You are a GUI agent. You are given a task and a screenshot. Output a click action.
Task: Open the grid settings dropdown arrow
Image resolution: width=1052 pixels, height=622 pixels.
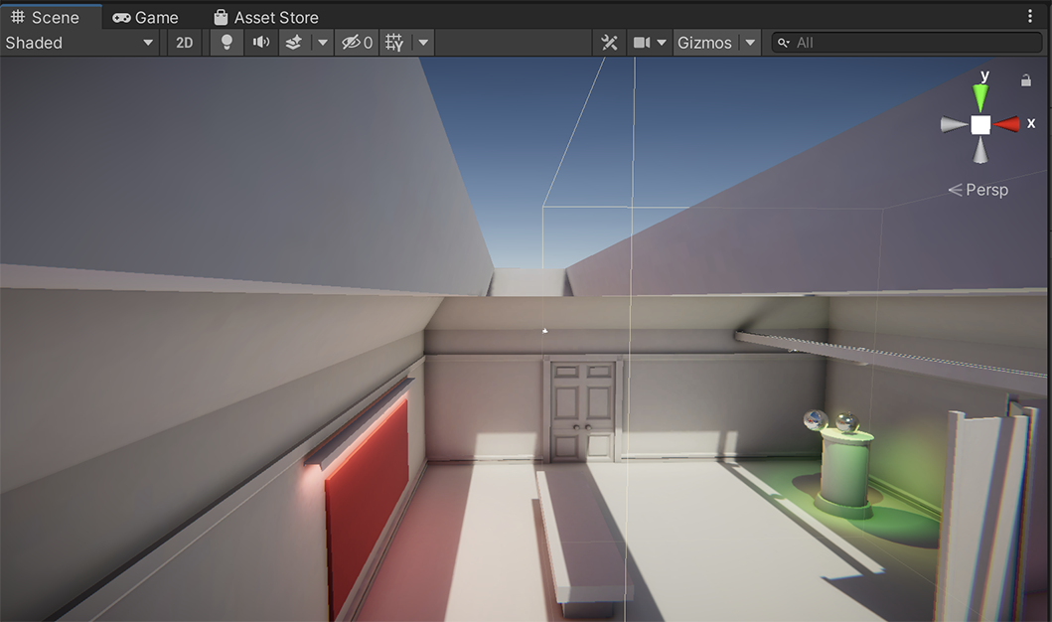click(x=423, y=43)
